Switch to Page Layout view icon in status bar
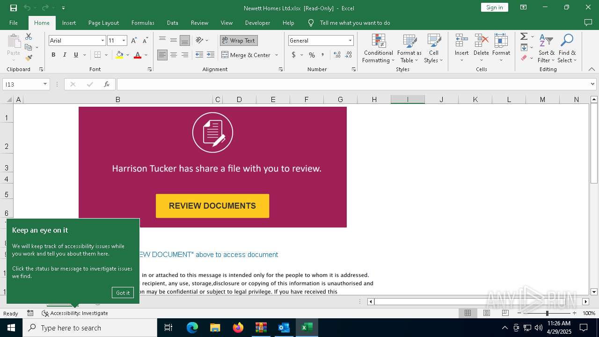Screen dimensions: 599x337 [x=487, y=313]
